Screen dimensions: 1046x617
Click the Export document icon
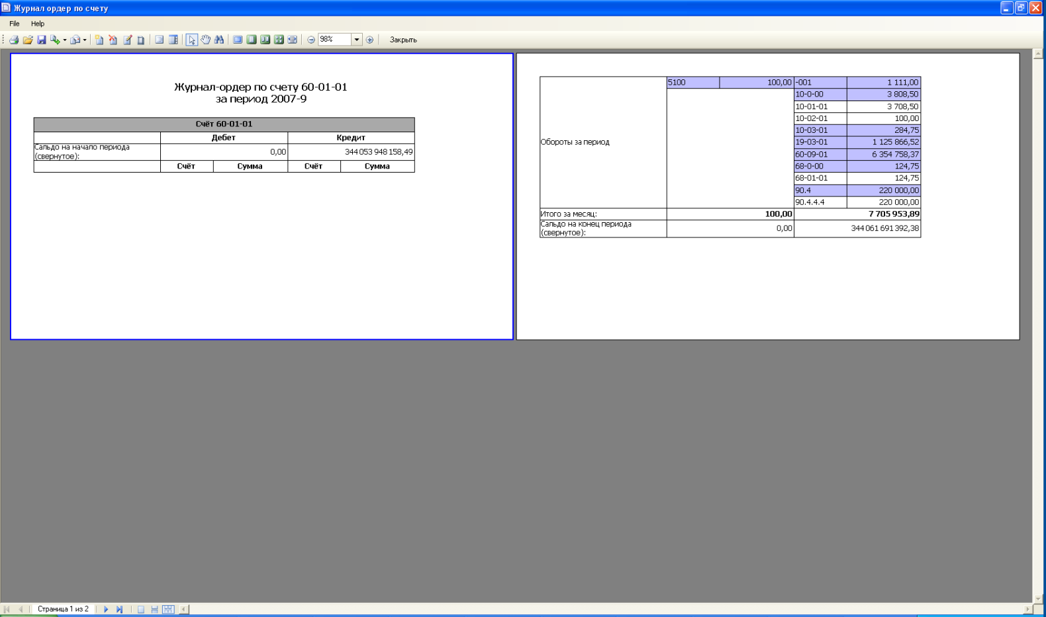click(55, 40)
